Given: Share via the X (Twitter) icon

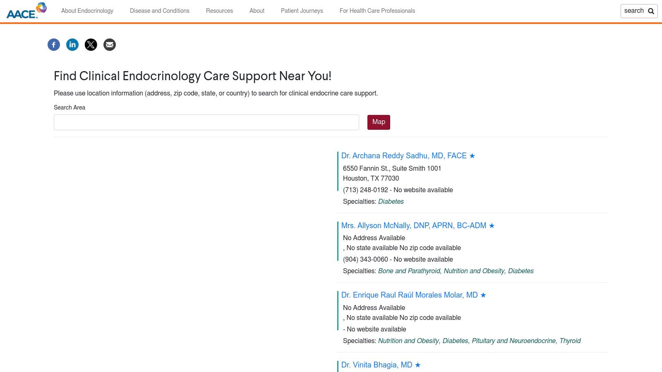Looking at the screenshot, I should click(91, 45).
